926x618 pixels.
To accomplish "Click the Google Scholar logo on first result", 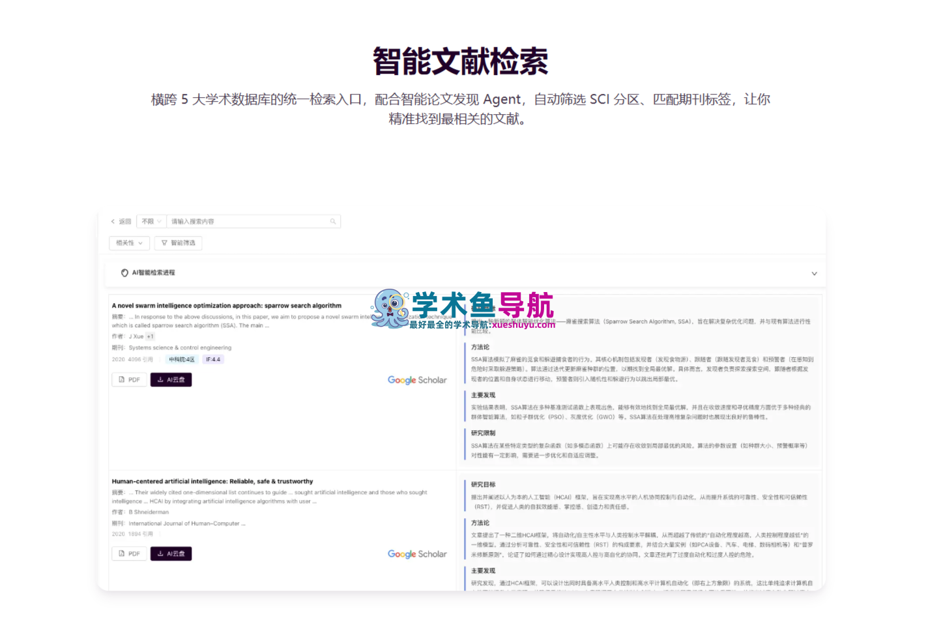I will pyautogui.click(x=417, y=380).
